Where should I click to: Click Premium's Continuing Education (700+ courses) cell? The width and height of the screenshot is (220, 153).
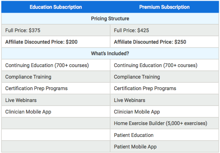click(x=164, y=65)
